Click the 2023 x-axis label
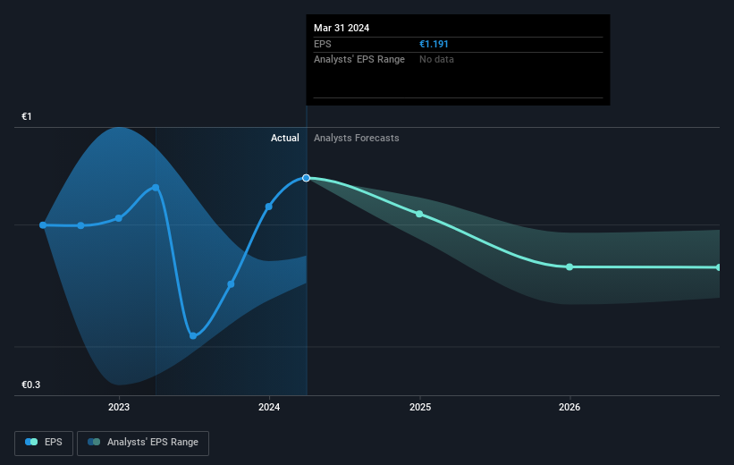The height and width of the screenshot is (465, 734). (119, 407)
